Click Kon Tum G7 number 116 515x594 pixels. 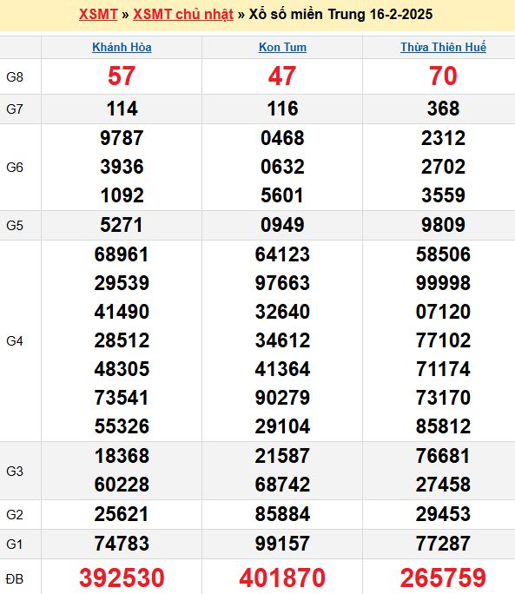pyautogui.click(x=282, y=109)
